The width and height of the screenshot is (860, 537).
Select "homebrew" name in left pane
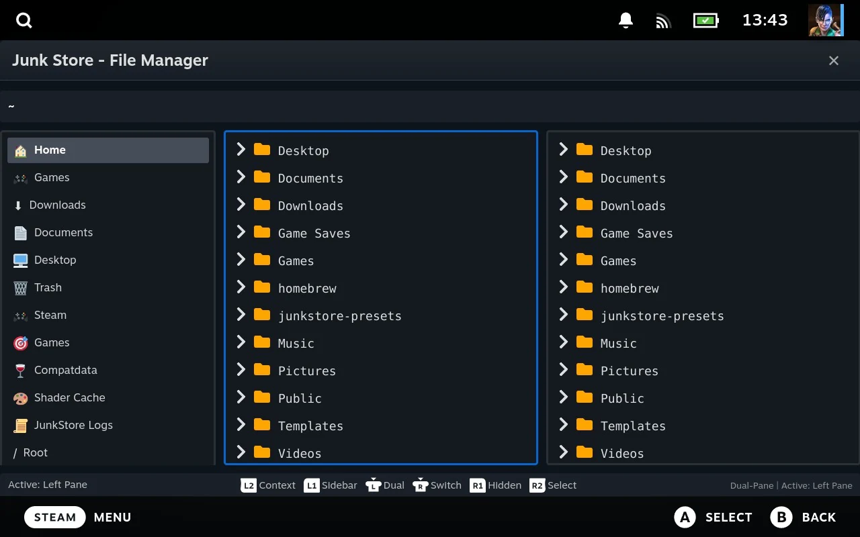(x=308, y=289)
